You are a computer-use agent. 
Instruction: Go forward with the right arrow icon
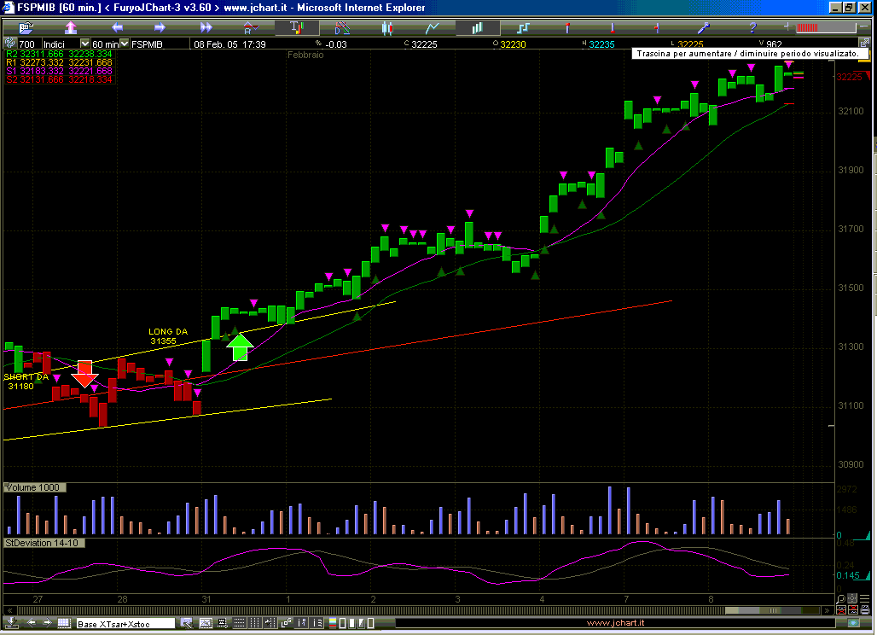(160, 28)
